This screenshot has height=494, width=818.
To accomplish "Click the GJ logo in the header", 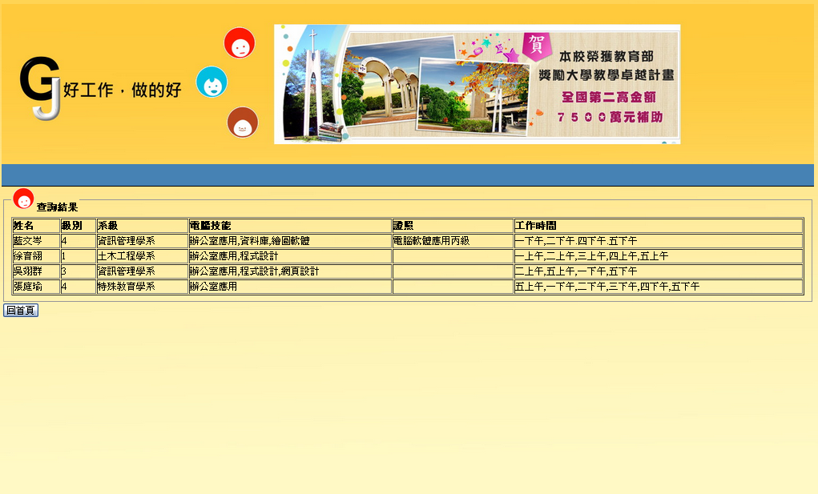I will click(x=40, y=88).
